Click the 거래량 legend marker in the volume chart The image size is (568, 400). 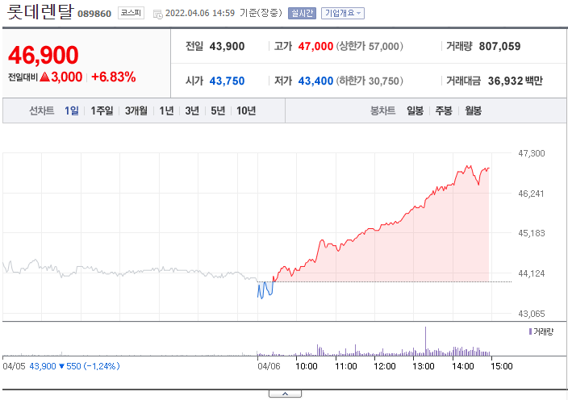point(530,331)
